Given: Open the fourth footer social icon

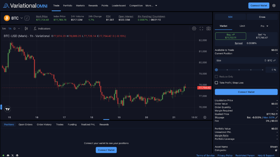Looking at the screenshot, I should (17, 155).
